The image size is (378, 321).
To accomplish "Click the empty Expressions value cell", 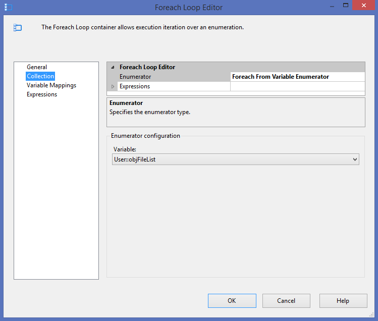I will [x=297, y=86].
